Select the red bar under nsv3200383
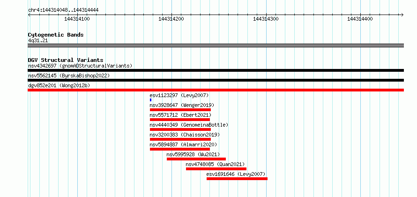This screenshot has width=417, height=197. tap(180, 139)
